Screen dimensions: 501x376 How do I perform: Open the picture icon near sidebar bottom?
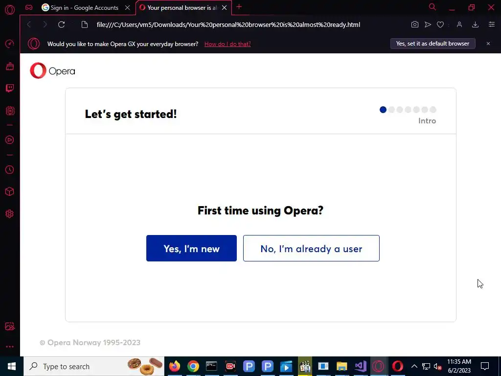[x=10, y=326]
